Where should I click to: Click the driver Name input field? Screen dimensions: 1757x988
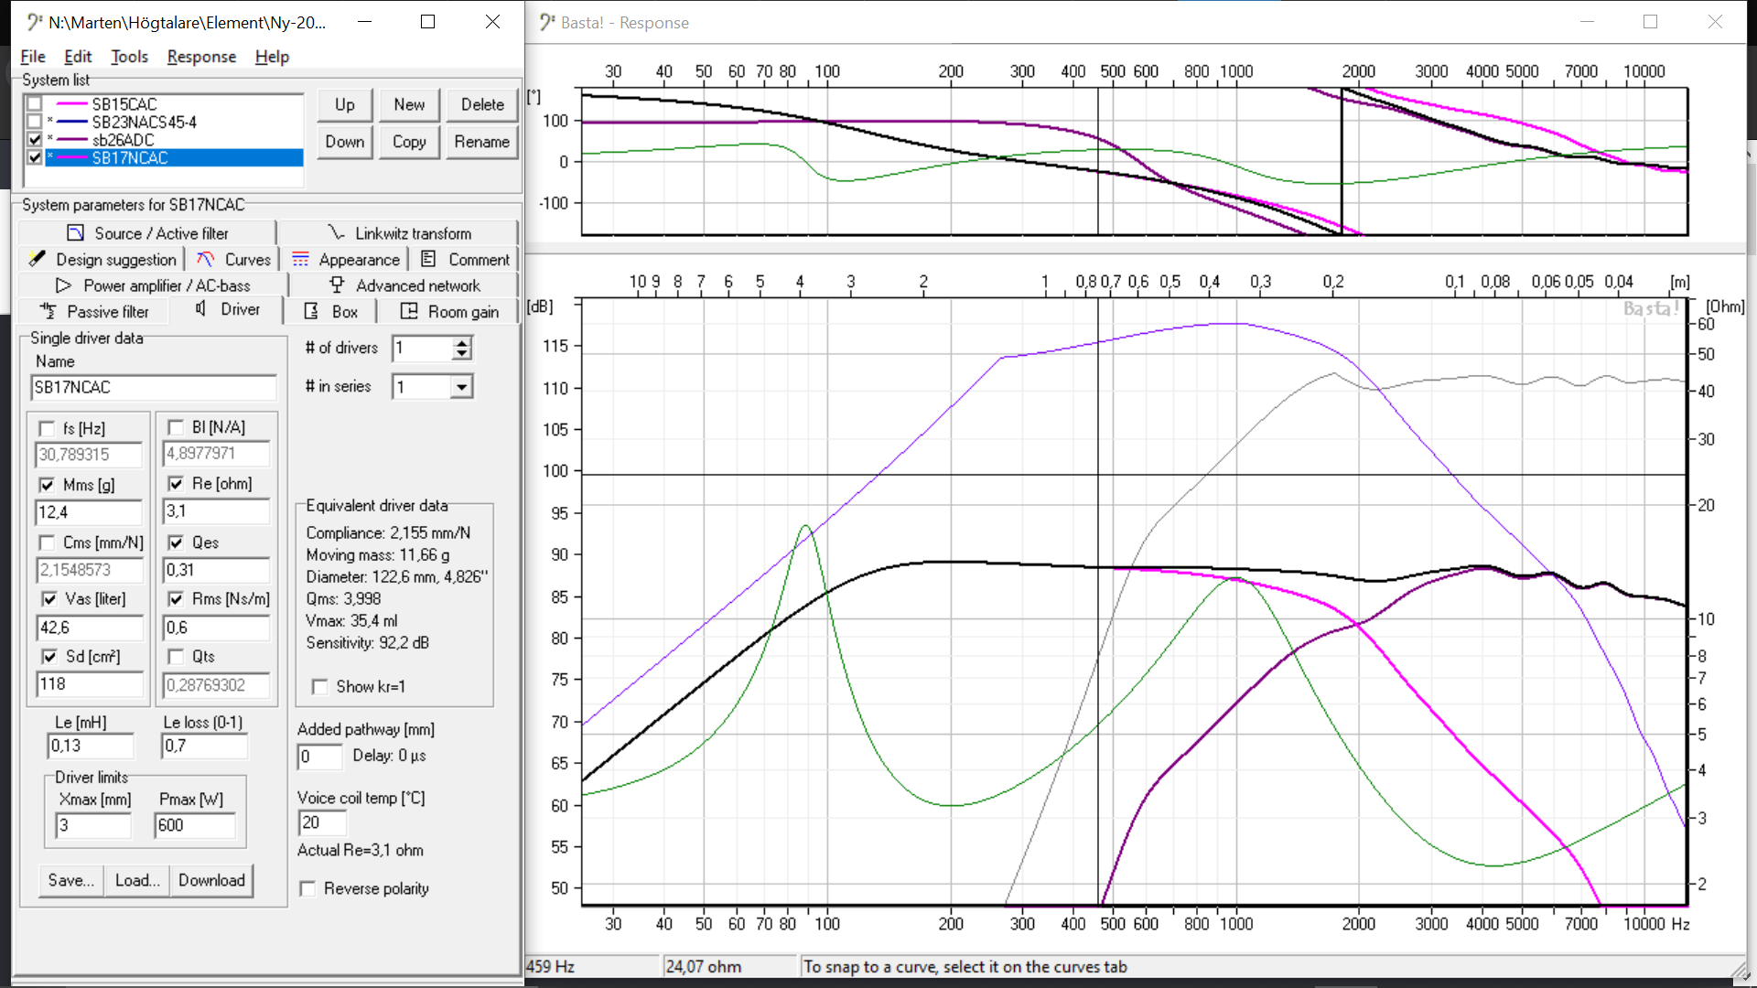point(154,387)
